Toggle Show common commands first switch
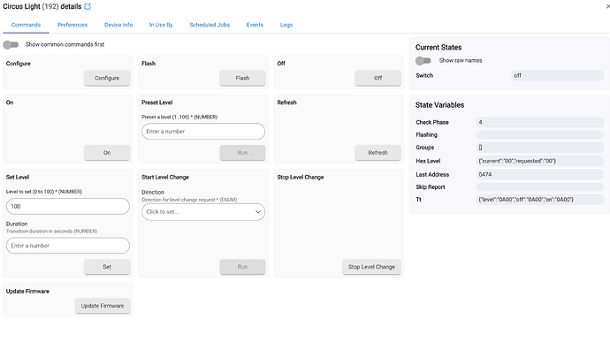610x342 pixels. 11,45
